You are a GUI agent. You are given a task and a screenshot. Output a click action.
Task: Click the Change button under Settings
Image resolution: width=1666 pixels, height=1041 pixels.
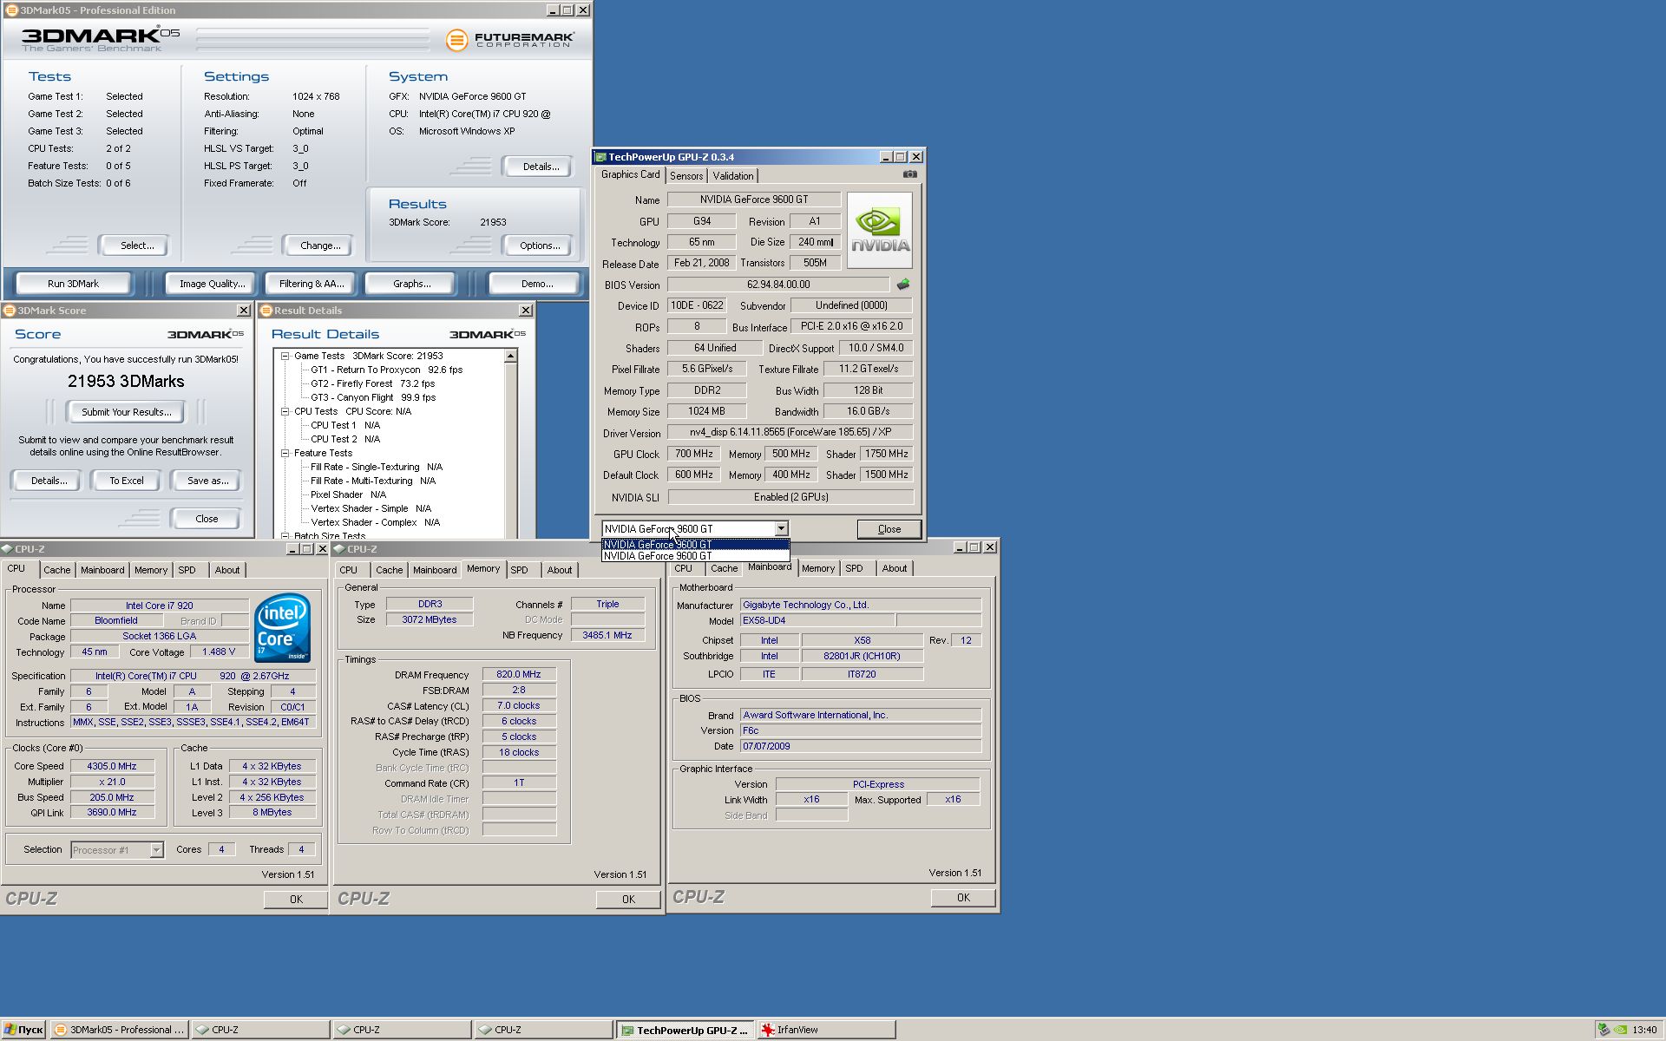(320, 246)
